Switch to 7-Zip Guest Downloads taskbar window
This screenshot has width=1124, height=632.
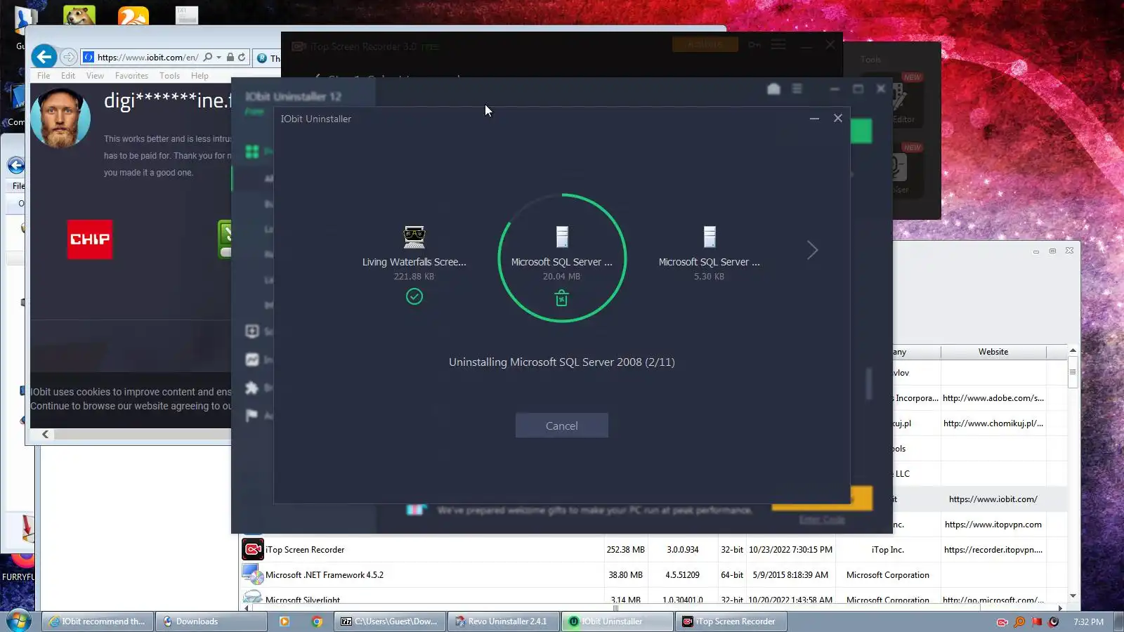coord(390,621)
